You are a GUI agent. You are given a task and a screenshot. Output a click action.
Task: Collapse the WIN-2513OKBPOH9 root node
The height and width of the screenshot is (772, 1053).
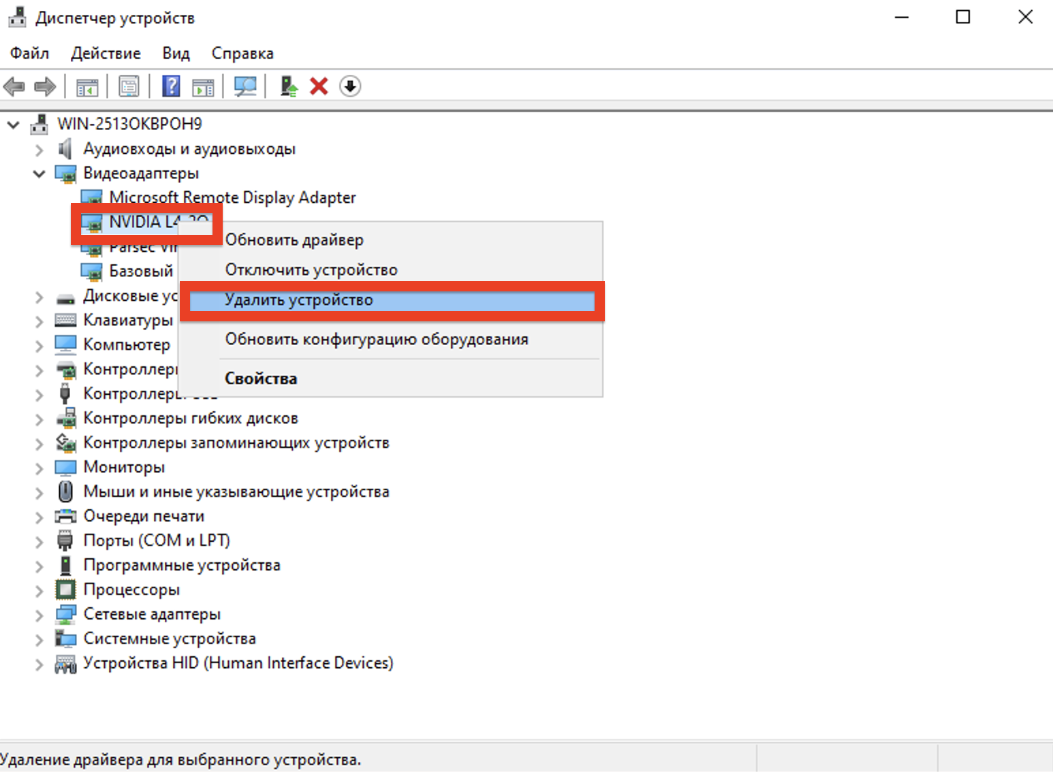pos(14,125)
